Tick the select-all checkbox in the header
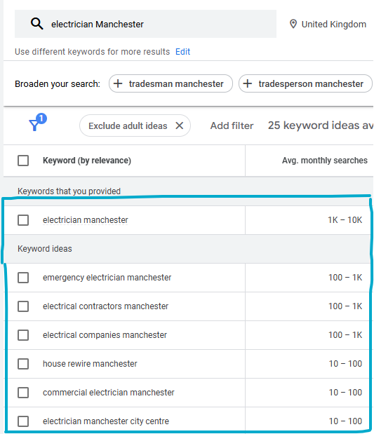The image size is (374, 434). [x=23, y=161]
